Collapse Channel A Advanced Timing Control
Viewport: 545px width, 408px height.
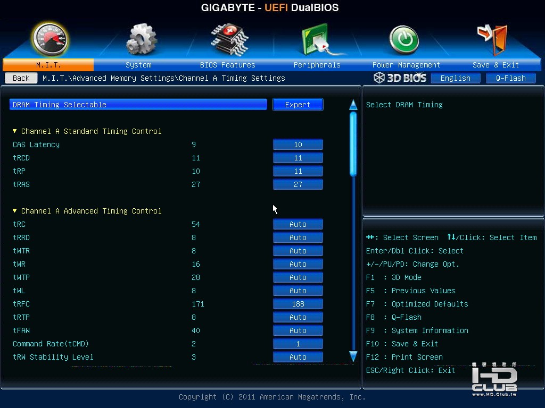point(14,211)
